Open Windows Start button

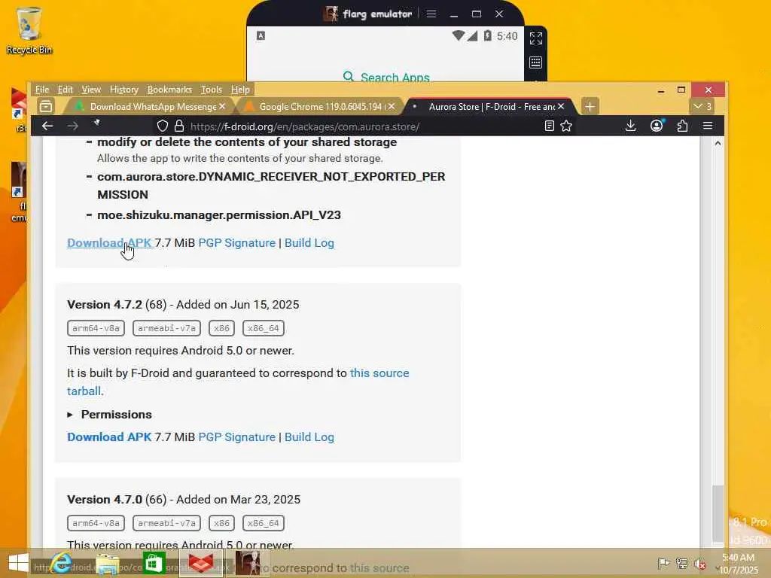(18, 563)
